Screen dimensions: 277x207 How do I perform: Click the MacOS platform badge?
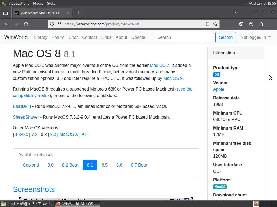click(x=220, y=187)
